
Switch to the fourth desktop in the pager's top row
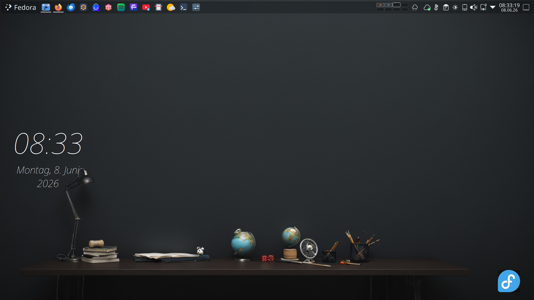[x=405, y=5]
